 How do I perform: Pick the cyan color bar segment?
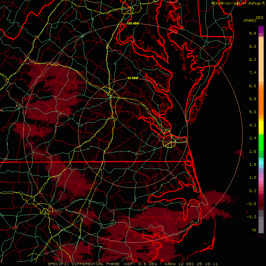pyautogui.click(x=261, y=163)
